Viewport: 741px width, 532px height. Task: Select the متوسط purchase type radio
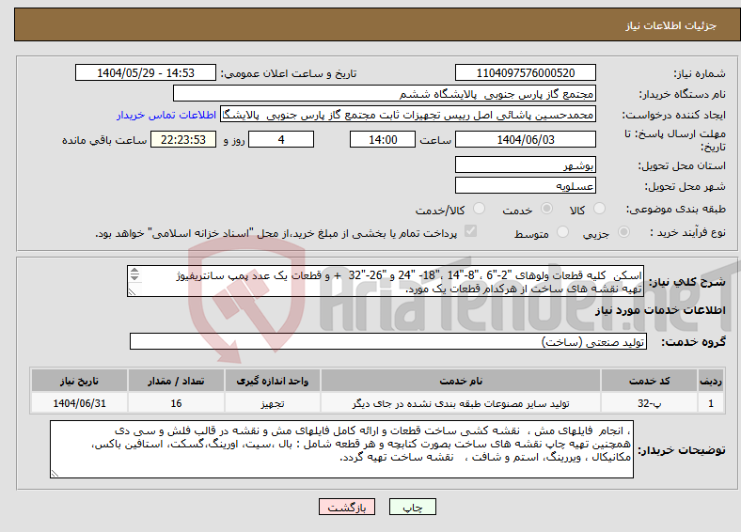pyautogui.click(x=562, y=232)
